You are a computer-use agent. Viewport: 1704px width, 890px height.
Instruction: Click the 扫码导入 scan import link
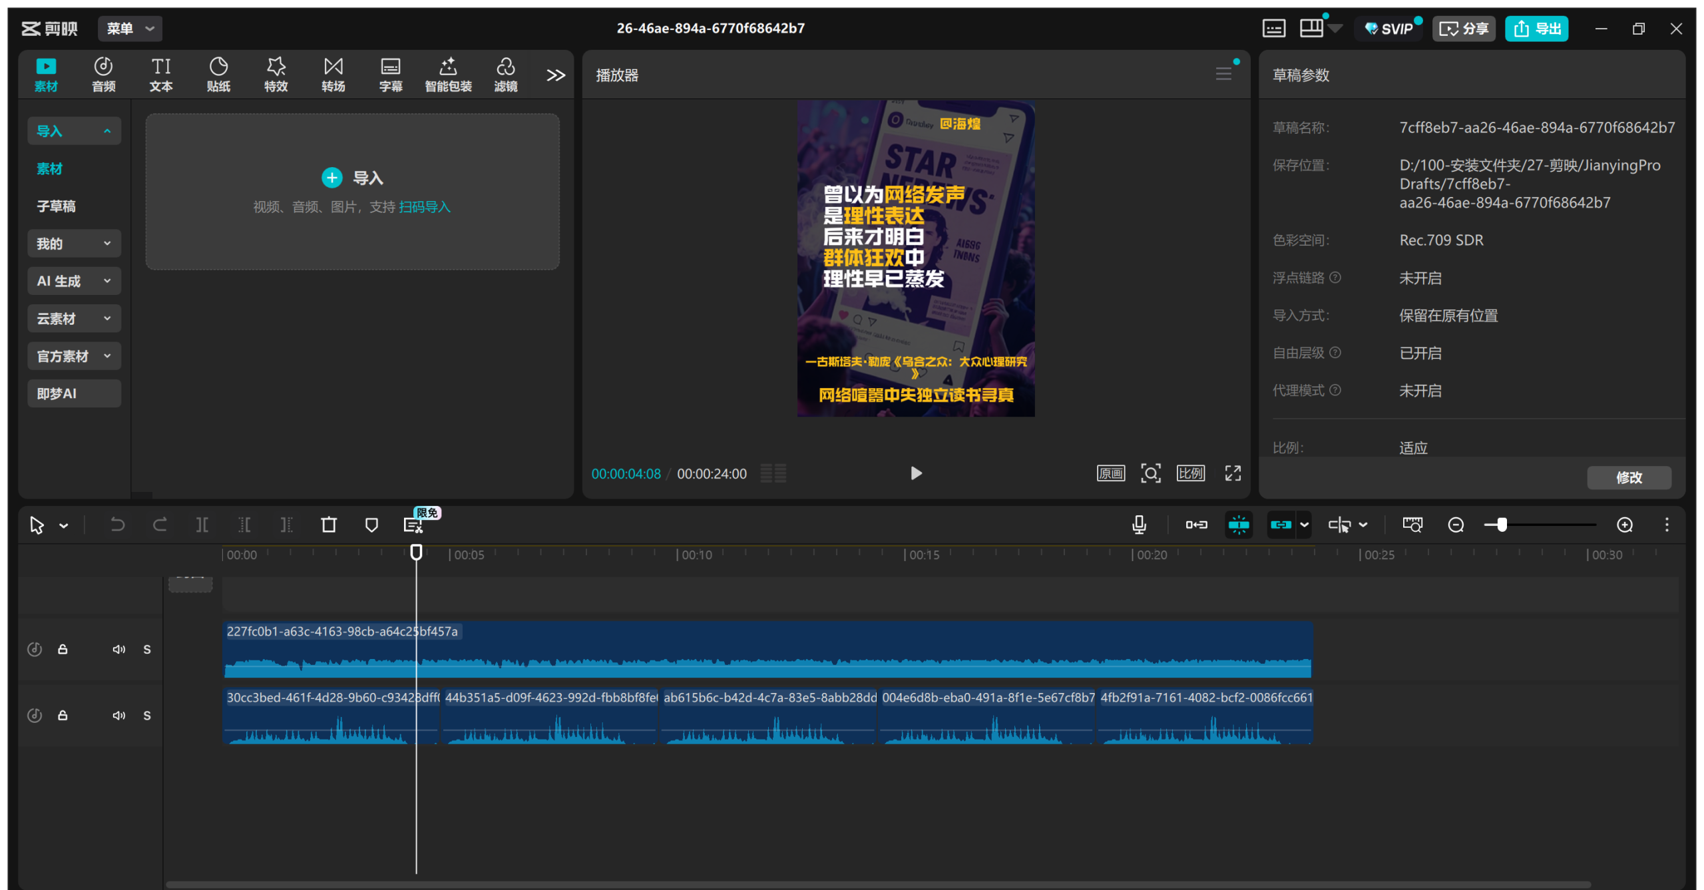(425, 207)
